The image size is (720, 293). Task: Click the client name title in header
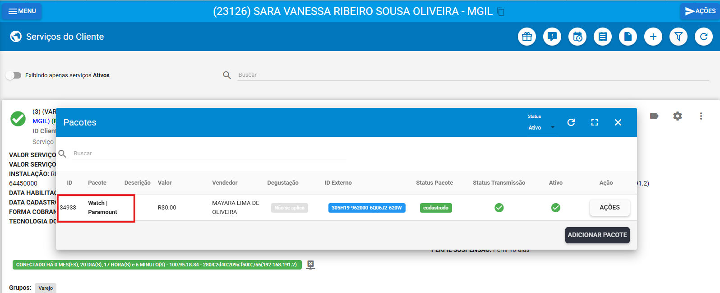point(353,12)
